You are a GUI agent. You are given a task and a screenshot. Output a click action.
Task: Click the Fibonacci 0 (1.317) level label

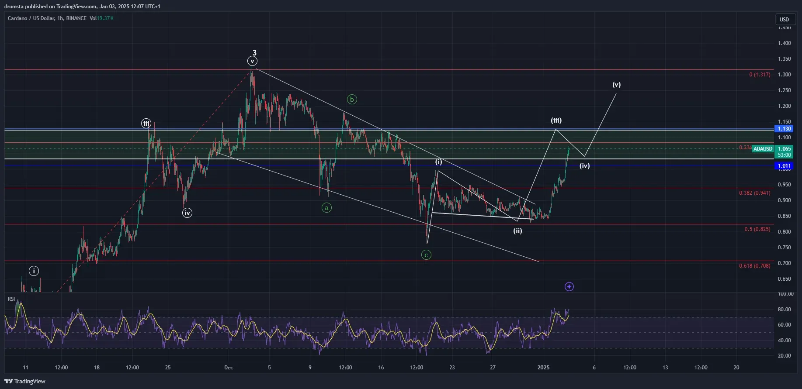(x=760, y=75)
